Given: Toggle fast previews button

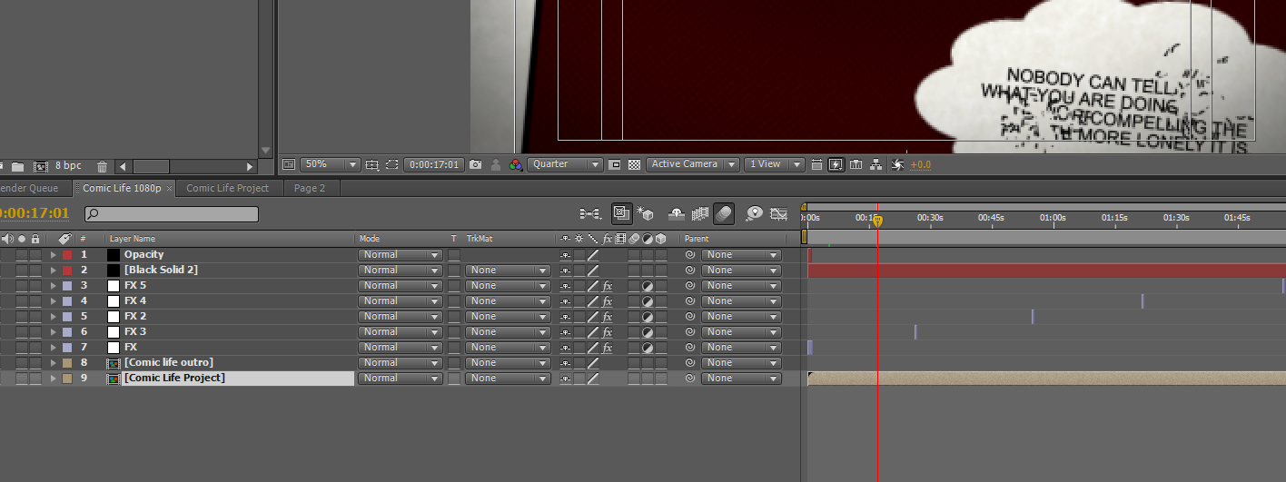Looking at the screenshot, I should [x=835, y=164].
